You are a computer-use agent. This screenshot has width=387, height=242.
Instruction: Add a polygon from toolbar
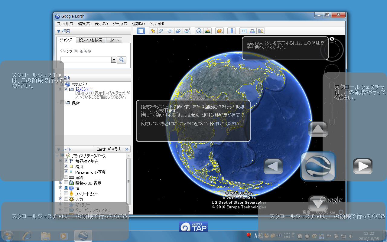[162, 31]
